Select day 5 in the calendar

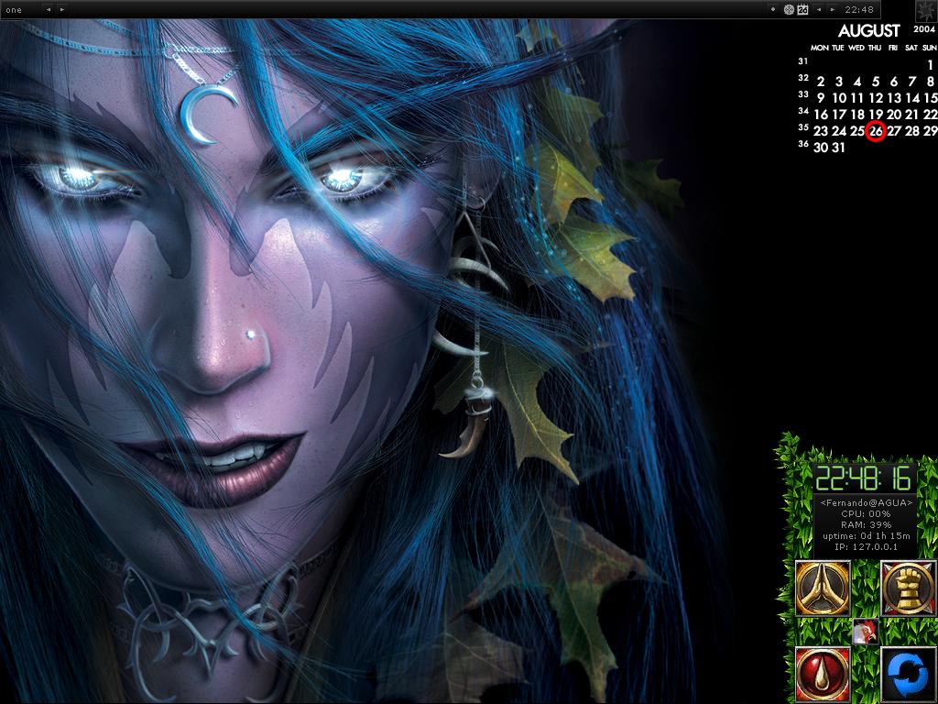876,82
